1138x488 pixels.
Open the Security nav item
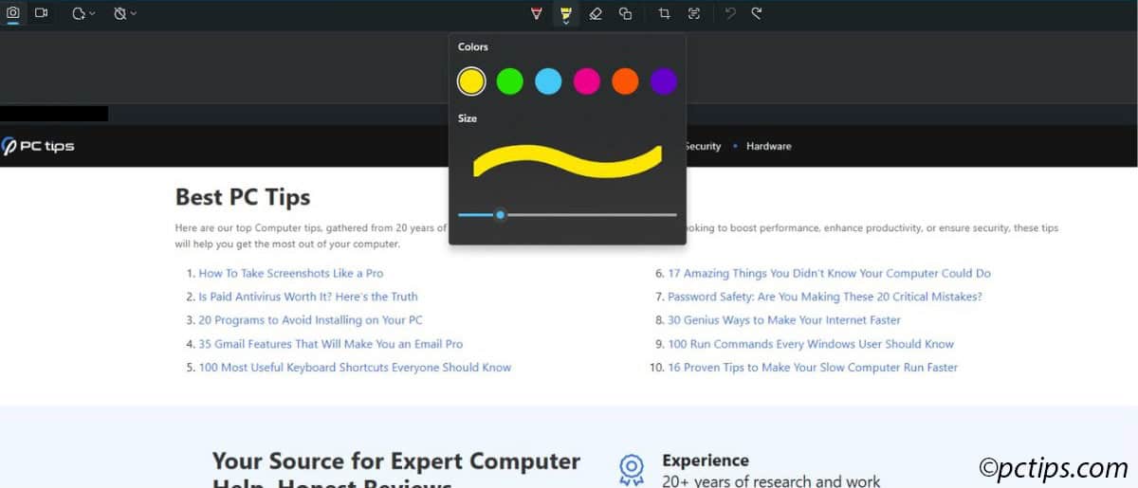coord(703,146)
